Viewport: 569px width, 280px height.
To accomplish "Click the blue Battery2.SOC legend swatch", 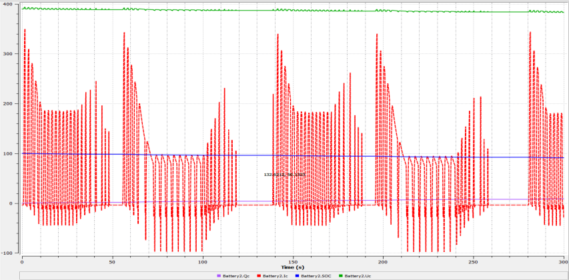I will (296, 275).
